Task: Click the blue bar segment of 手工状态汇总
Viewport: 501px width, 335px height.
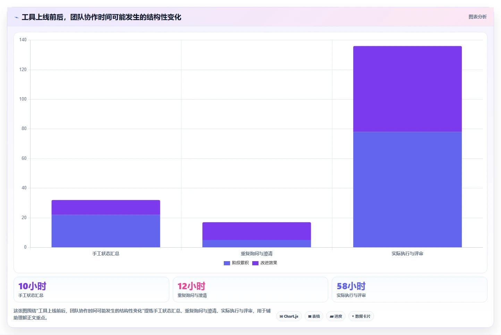Action: (106, 231)
